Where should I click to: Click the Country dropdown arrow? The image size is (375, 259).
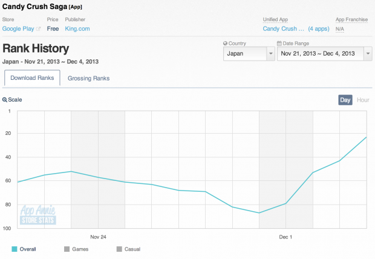point(271,54)
